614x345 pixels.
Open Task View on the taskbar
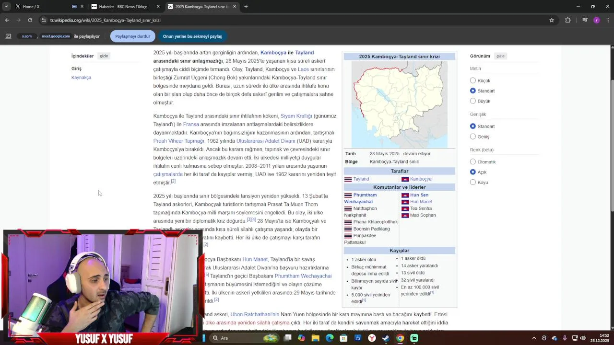(288, 338)
